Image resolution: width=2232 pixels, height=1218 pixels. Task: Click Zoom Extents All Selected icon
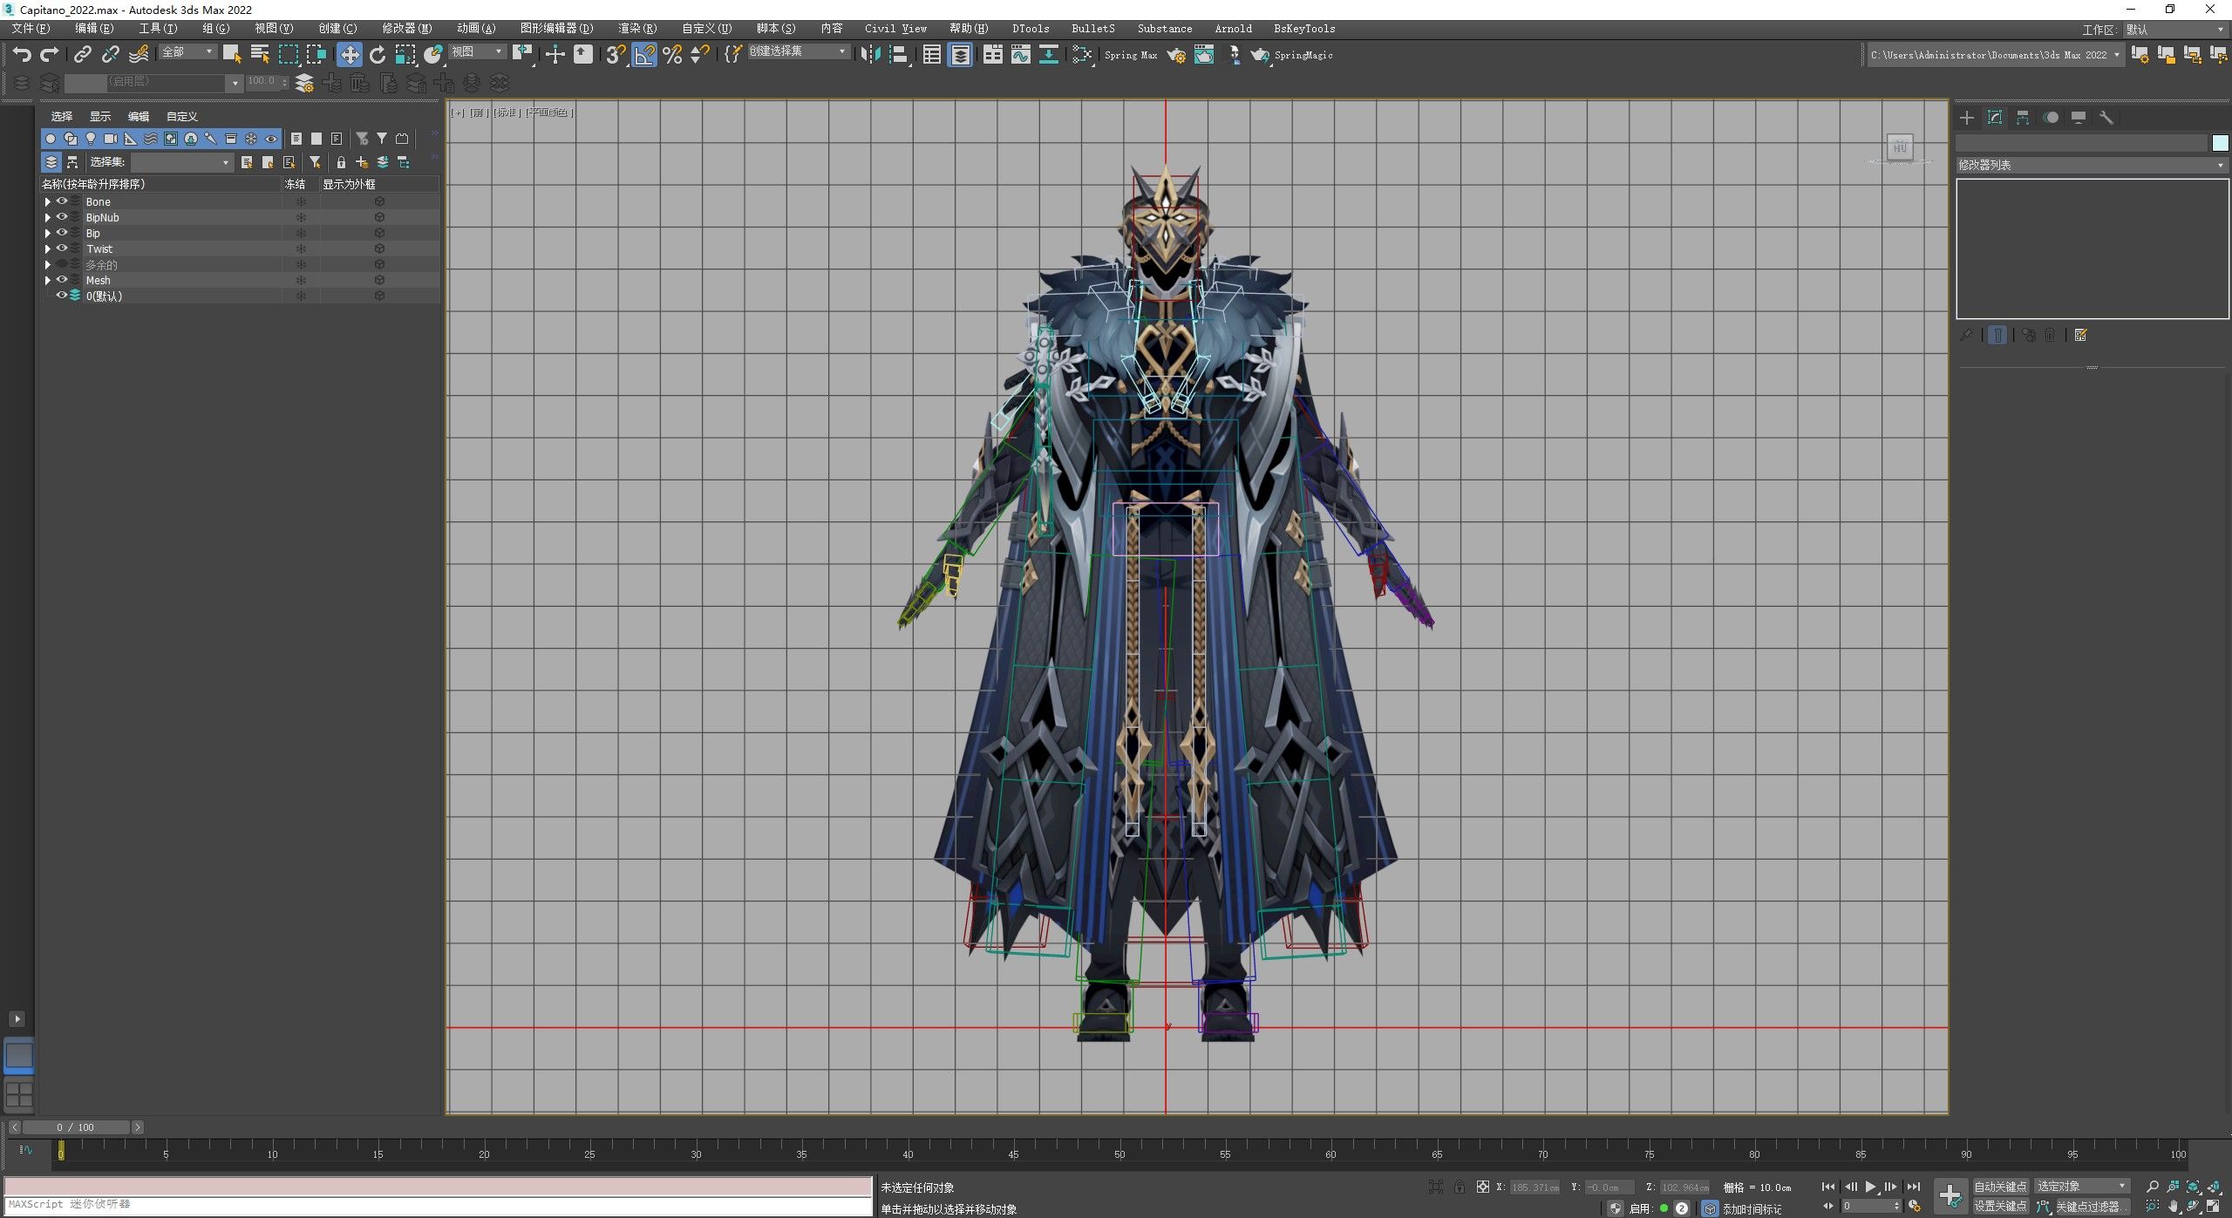click(2215, 1187)
